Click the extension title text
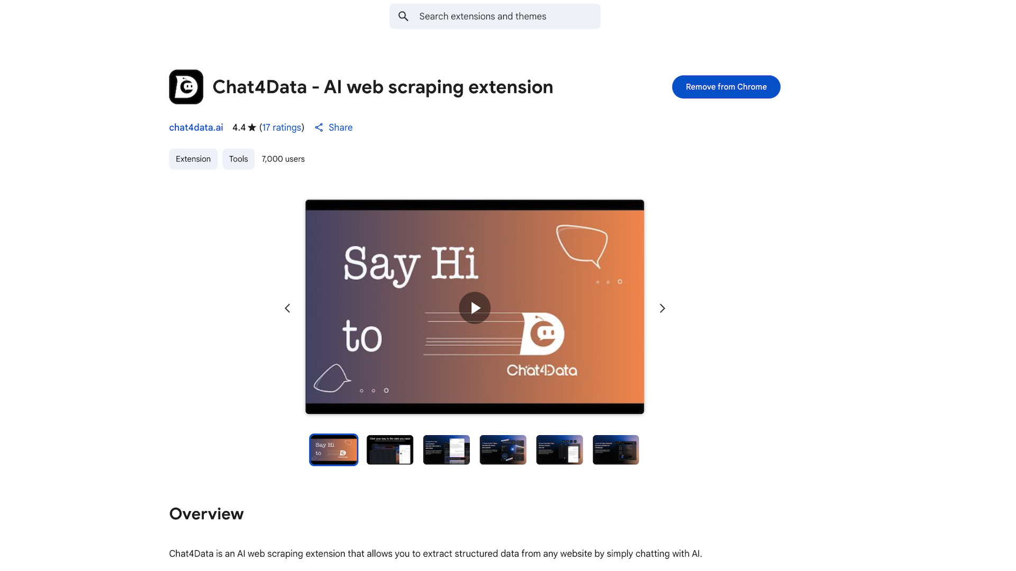Image resolution: width=1016 pixels, height=571 pixels. tap(383, 87)
